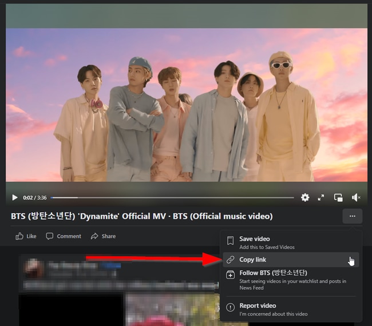
Task: Click the video frame
Action: pyautogui.click(x=187, y=105)
